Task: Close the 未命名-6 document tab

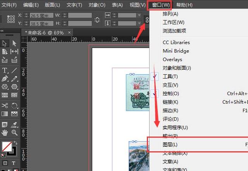Action: [x=69, y=32]
